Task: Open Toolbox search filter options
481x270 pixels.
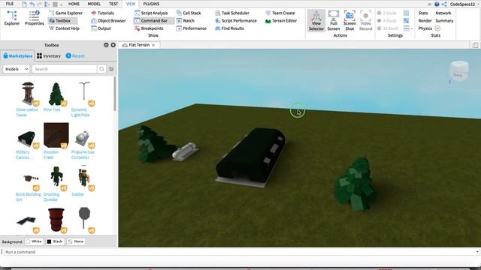Action: 111,69
